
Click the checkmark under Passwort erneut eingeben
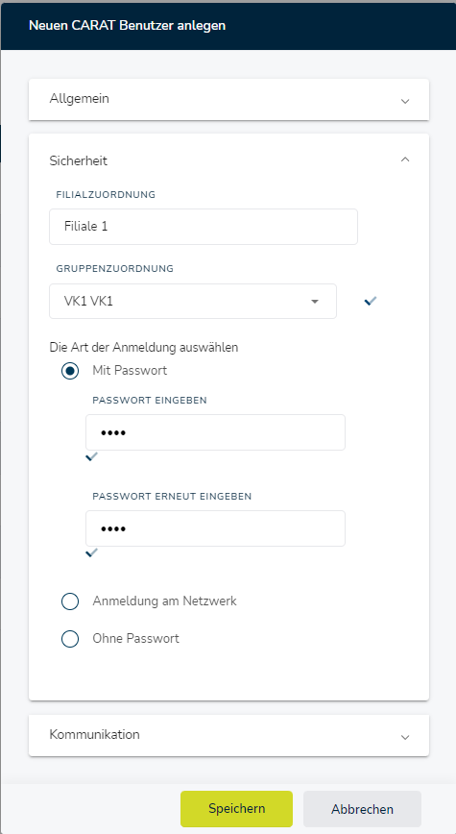pyautogui.click(x=92, y=552)
